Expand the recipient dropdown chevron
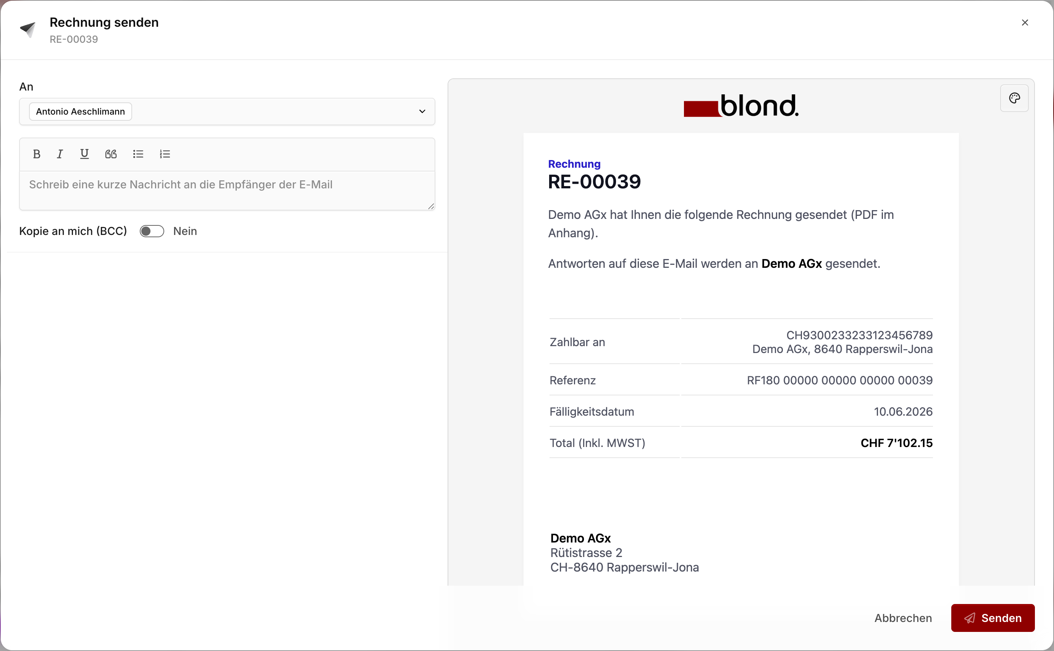The width and height of the screenshot is (1054, 651). click(x=422, y=112)
